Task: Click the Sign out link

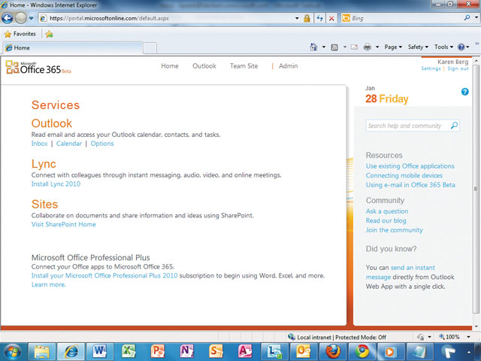Action: pos(458,68)
